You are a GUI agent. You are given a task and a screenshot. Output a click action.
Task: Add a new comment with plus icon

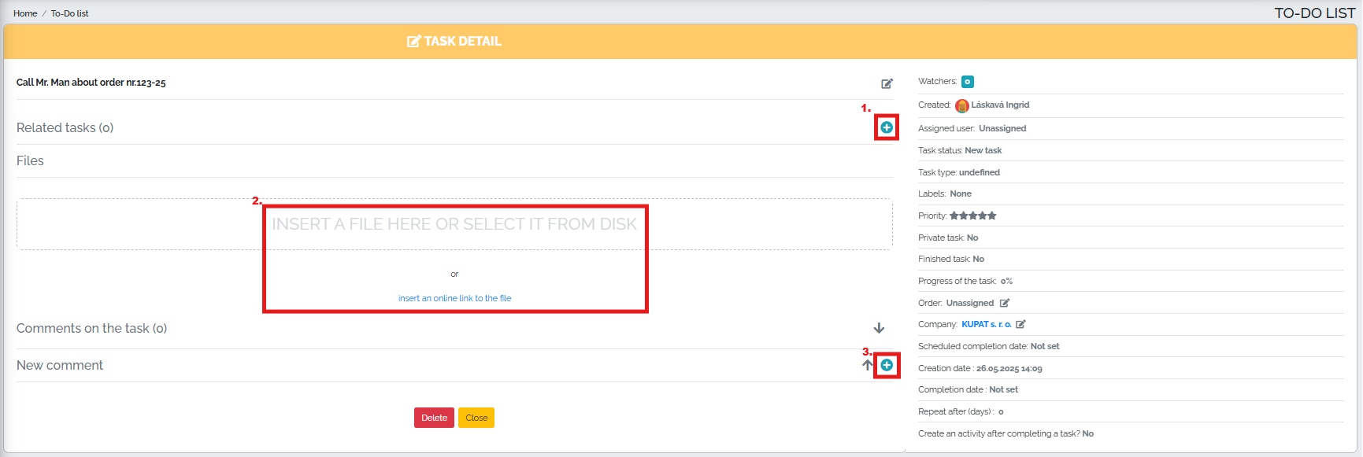coord(887,365)
